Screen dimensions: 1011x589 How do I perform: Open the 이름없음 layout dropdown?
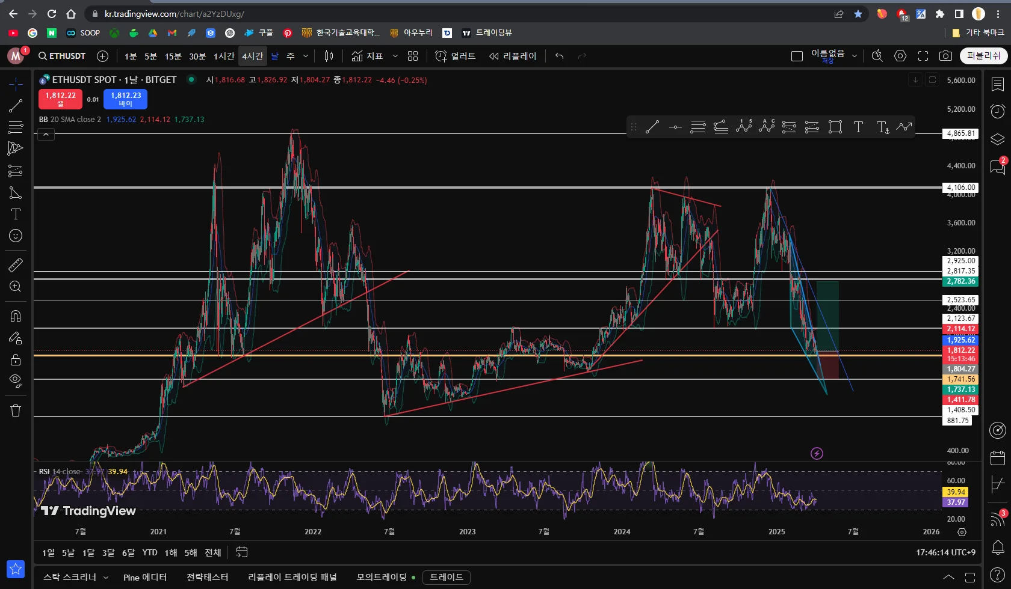(x=854, y=56)
